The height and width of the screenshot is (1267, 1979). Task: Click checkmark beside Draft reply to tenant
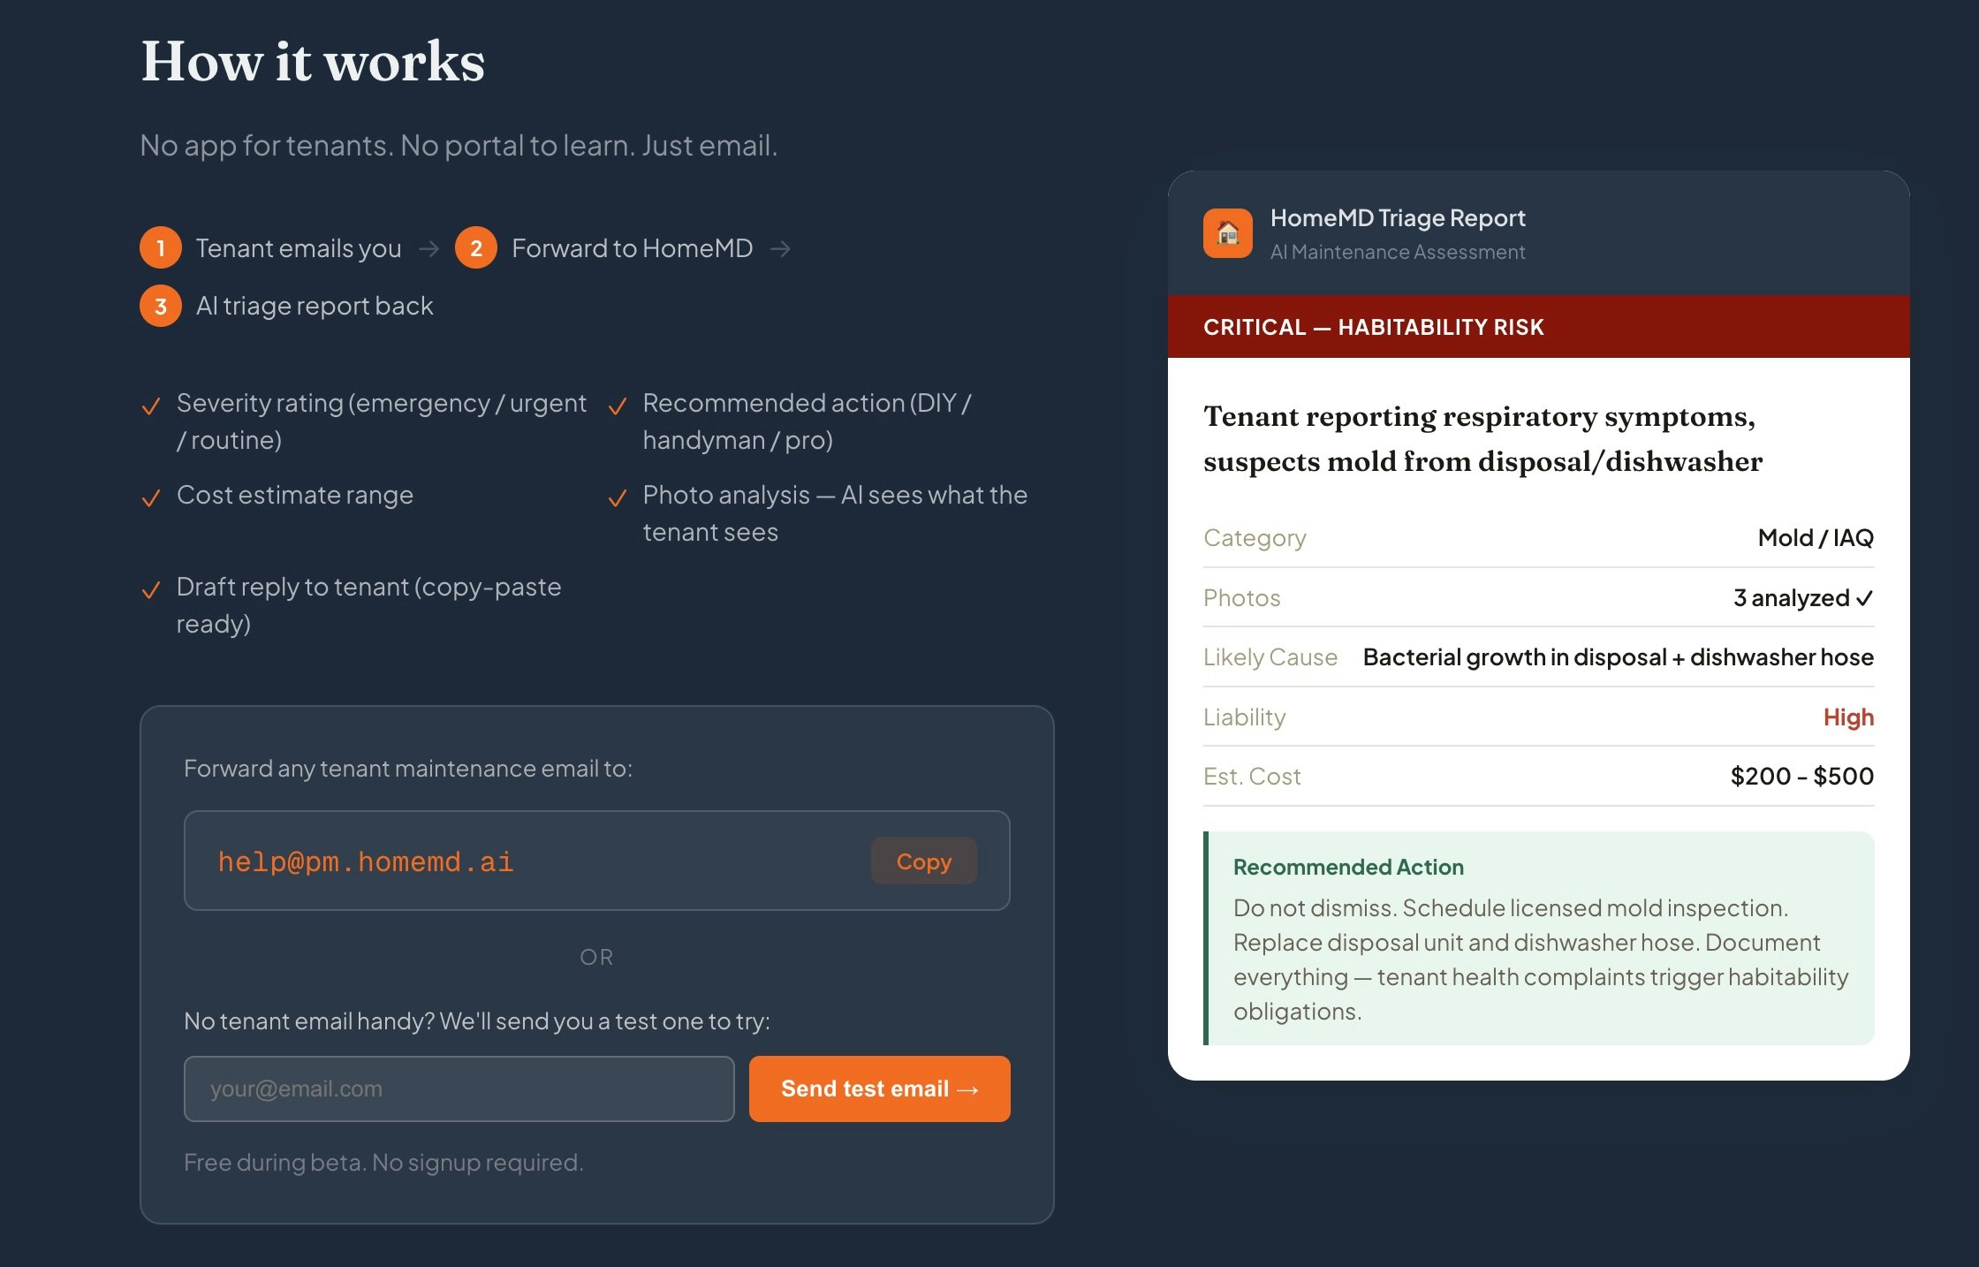tap(151, 590)
